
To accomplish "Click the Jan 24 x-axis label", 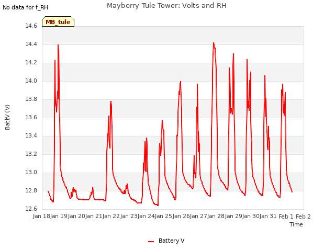I will pyautogui.click(x=146, y=216).
